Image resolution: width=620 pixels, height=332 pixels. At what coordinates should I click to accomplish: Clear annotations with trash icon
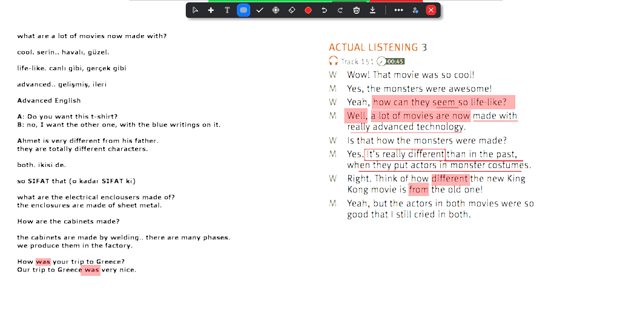coord(357,10)
